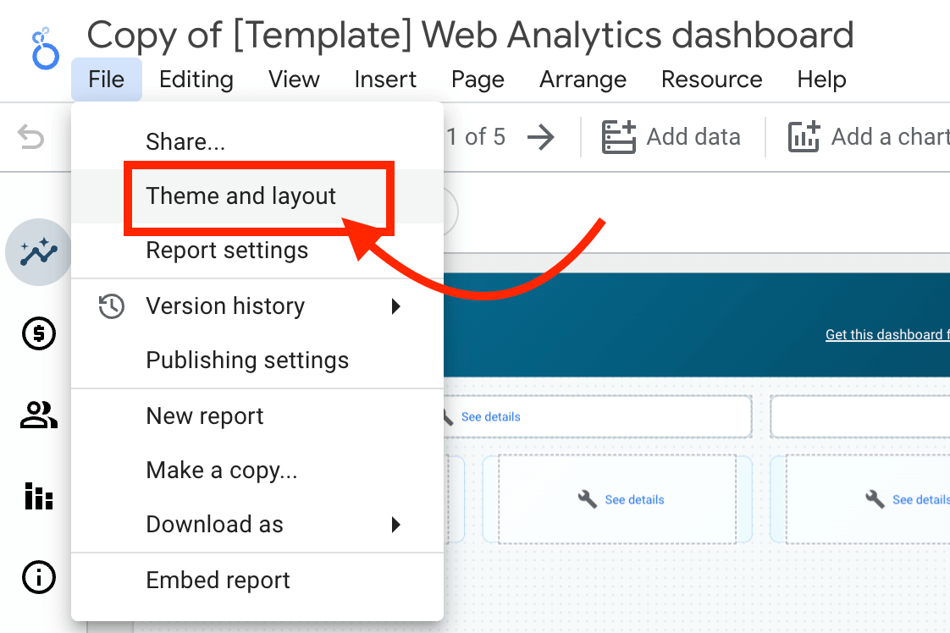
Task: Click the report title text
Action: tap(470, 35)
